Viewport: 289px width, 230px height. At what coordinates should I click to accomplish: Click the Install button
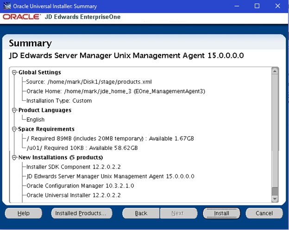[x=221, y=213]
